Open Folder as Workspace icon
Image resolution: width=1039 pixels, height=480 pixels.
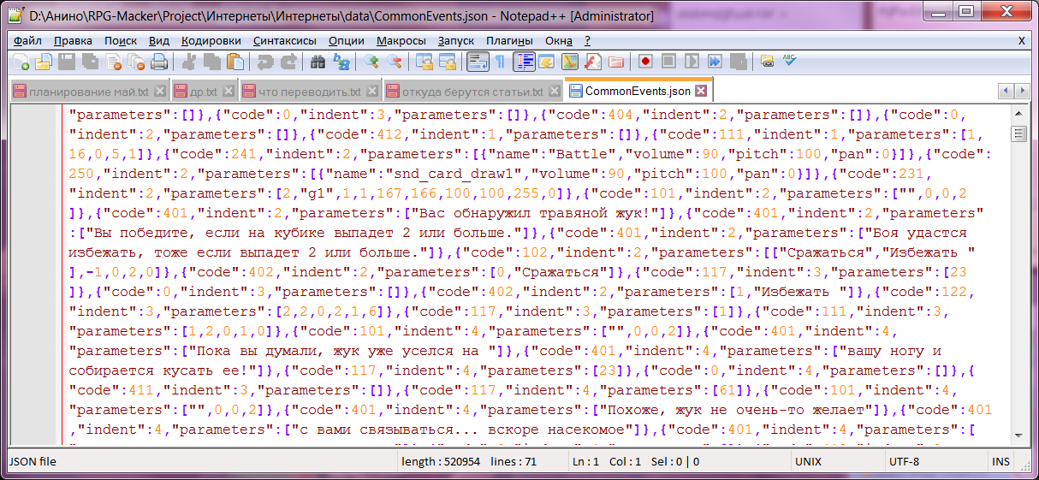[x=616, y=62]
